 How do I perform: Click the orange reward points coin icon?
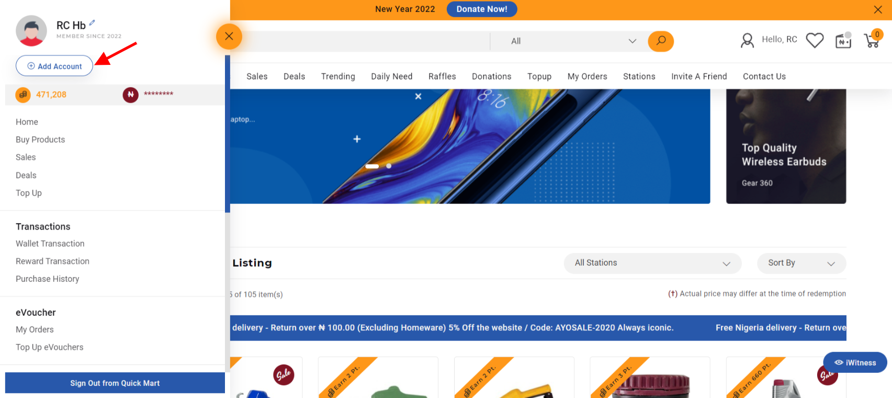click(x=22, y=95)
